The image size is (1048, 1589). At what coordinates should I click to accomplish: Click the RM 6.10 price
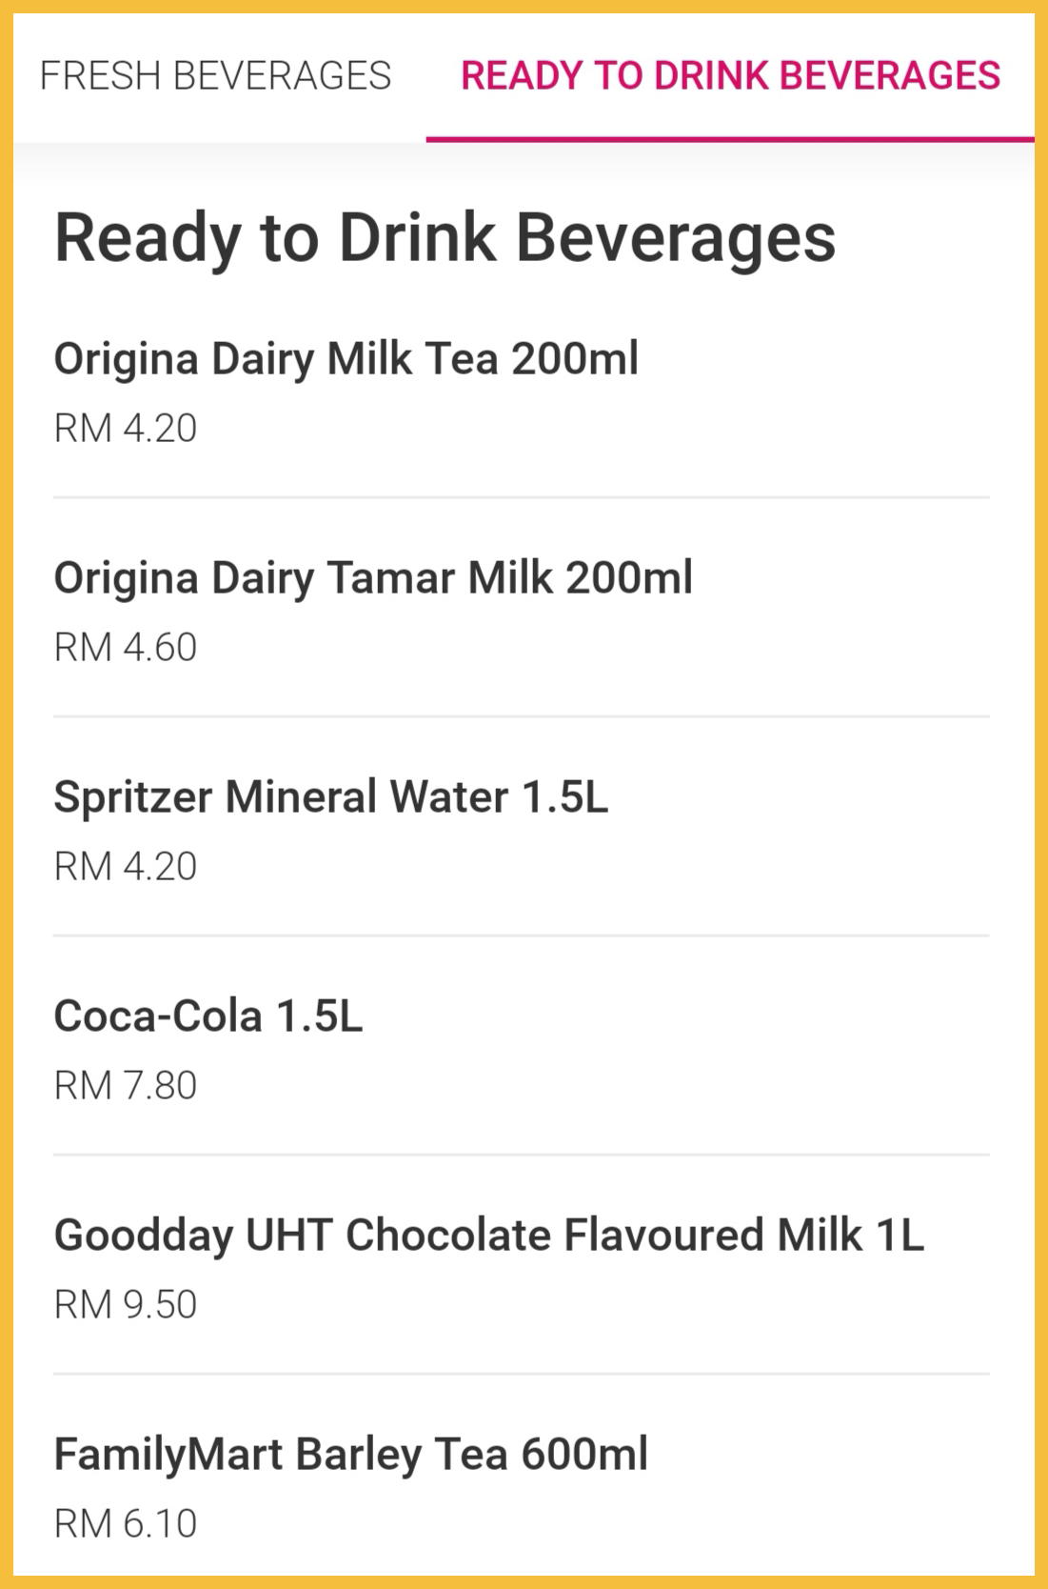coord(126,1524)
